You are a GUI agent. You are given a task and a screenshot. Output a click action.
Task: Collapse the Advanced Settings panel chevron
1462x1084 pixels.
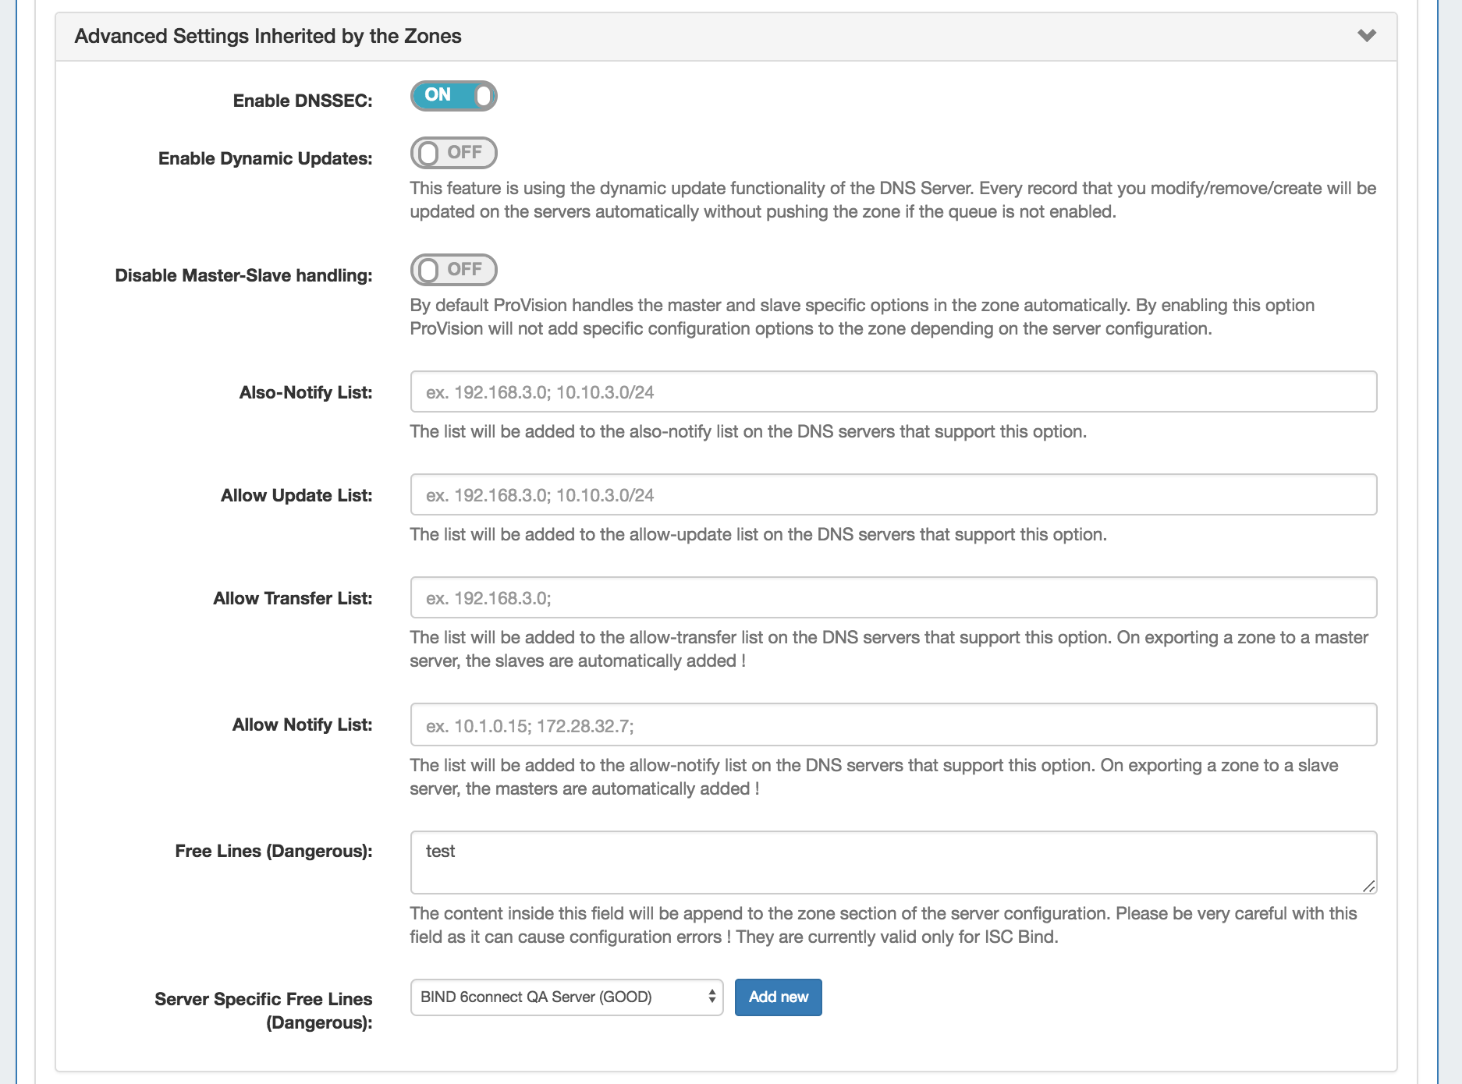(x=1366, y=36)
